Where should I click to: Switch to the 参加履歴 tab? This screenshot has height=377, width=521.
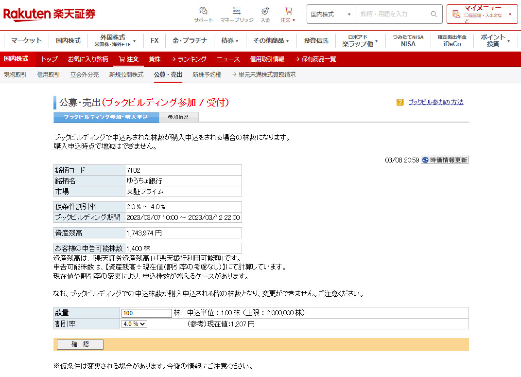178,117
